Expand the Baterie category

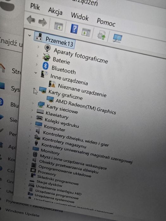(37, 56)
